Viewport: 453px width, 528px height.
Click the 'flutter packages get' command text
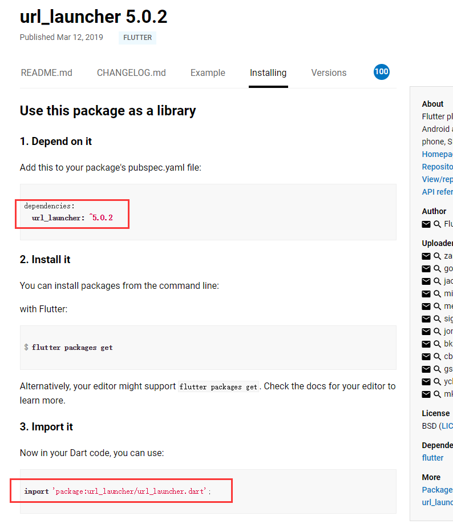pyautogui.click(x=72, y=348)
